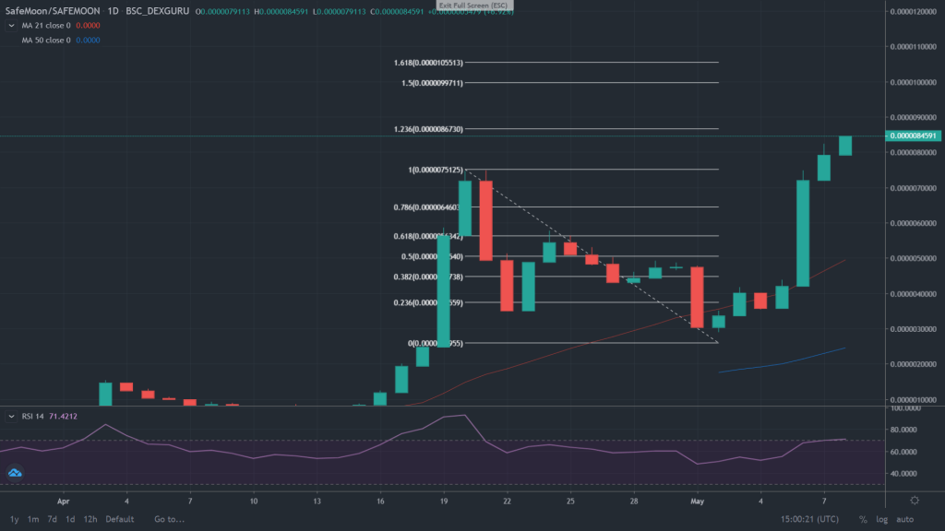945x531 pixels.
Task: Click the 15:00:21 UTC clock display
Action: (x=807, y=519)
